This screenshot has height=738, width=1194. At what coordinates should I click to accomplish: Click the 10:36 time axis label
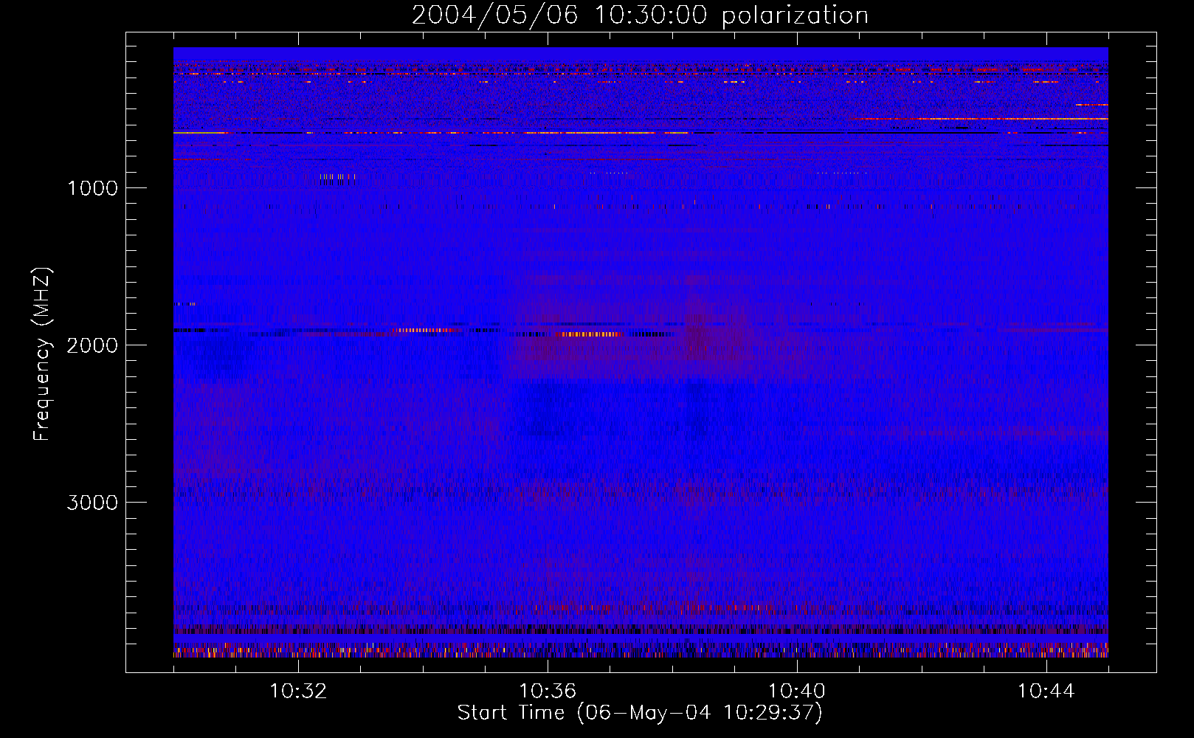coord(548,692)
